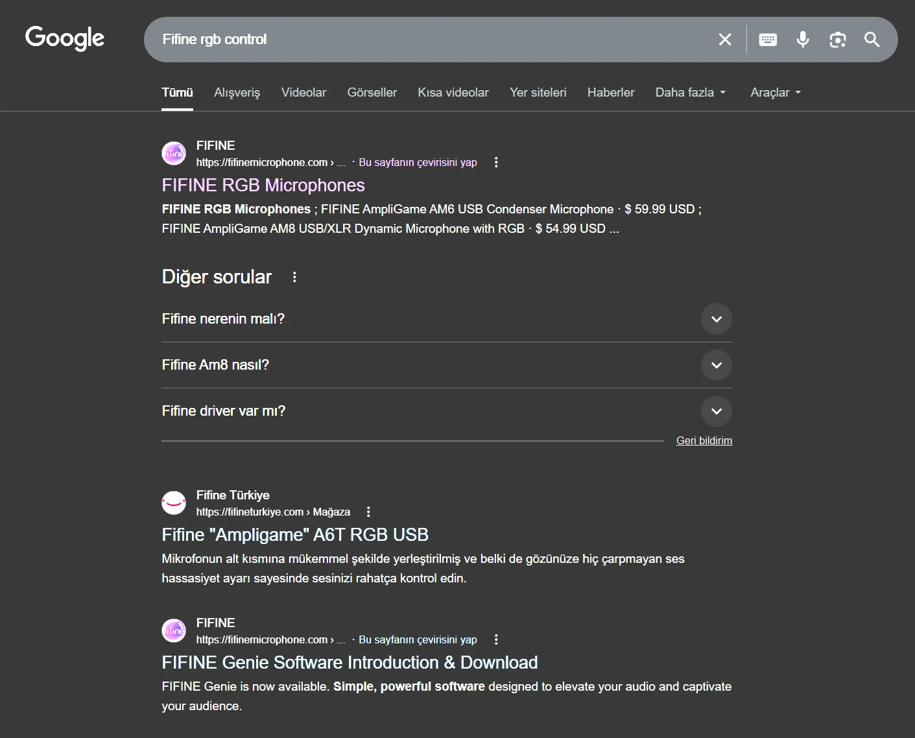Open the Daha fazla dropdown
The height and width of the screenshot is (738, 915).
click(690, 93)
